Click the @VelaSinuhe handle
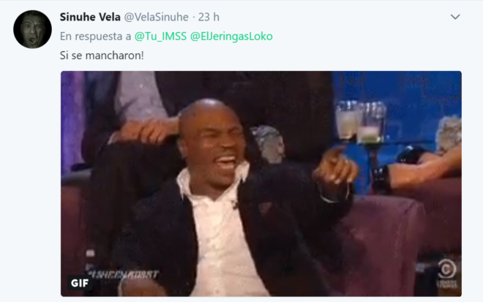Screen dimensions: 483x302 [x=156, y=17]
